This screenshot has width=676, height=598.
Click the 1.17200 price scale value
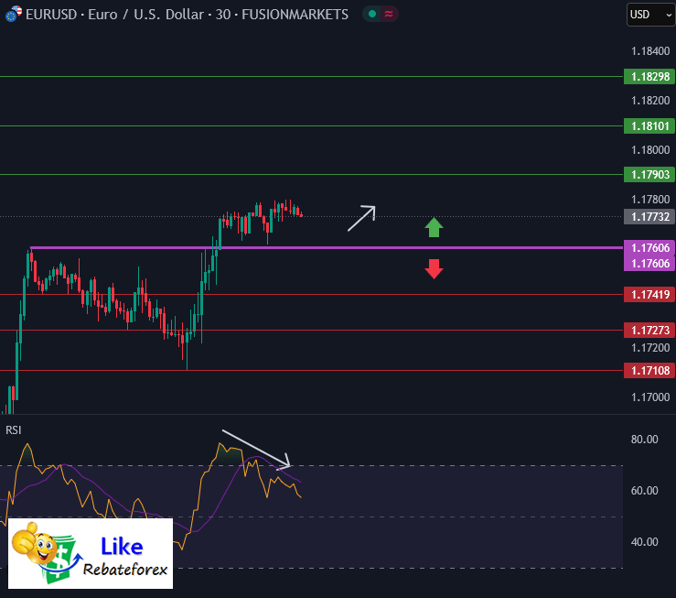[x=650, y=348]
